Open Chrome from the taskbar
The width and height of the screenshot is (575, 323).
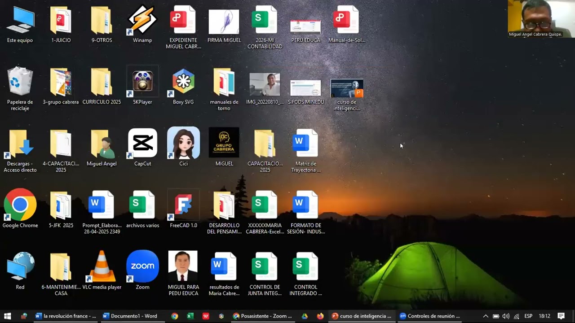pyautogui.click(x=175, y=316)
